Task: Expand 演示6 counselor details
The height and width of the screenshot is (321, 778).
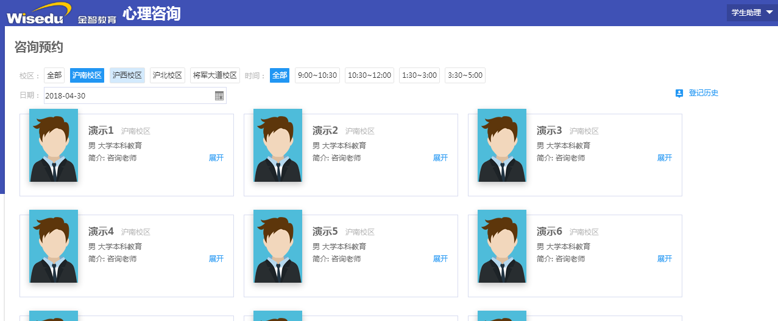Action: point(665,259)
